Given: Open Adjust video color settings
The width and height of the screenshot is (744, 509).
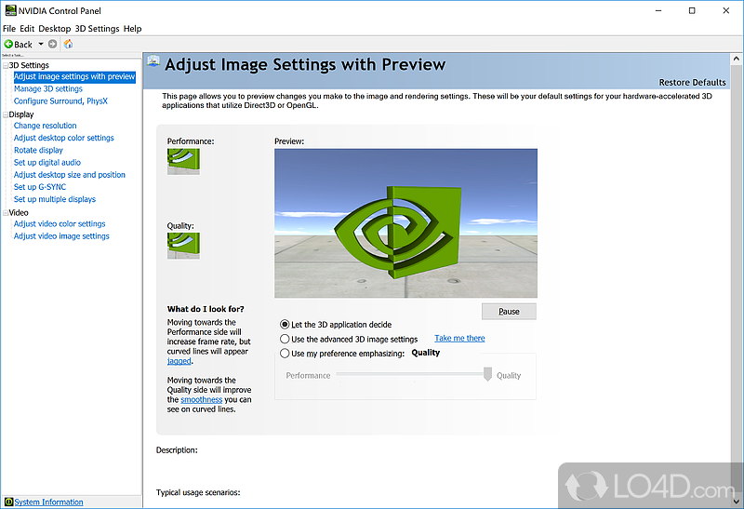Looking at the screenshot, I should pos(60,223).
